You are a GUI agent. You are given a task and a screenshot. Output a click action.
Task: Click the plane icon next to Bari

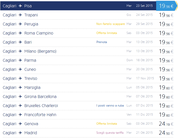pos(20,42)
